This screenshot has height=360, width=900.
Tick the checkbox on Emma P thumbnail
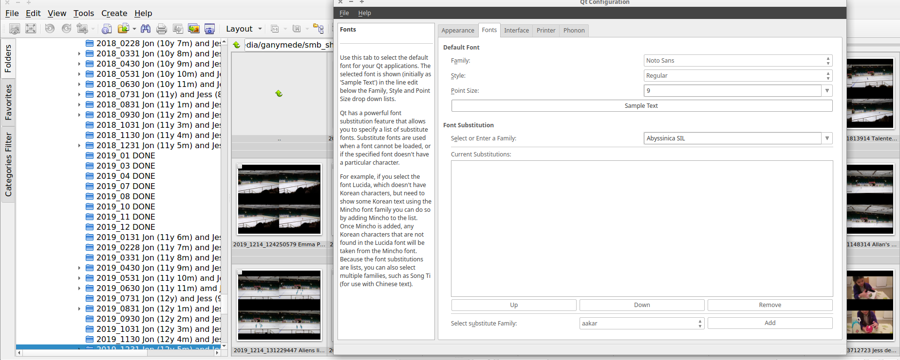click(240, 167)
